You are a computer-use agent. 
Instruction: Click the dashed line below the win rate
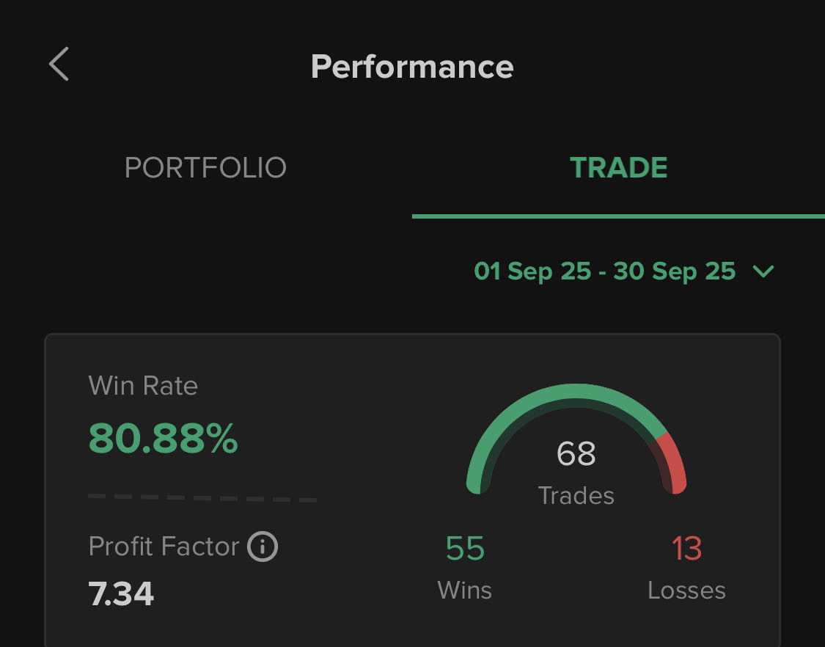pyautogui.click(x=202, y=498)
